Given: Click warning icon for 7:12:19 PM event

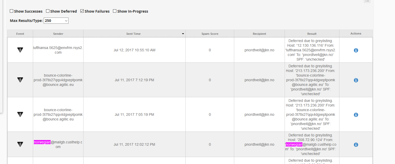Looking at the screenshot, I should (20, 80).
